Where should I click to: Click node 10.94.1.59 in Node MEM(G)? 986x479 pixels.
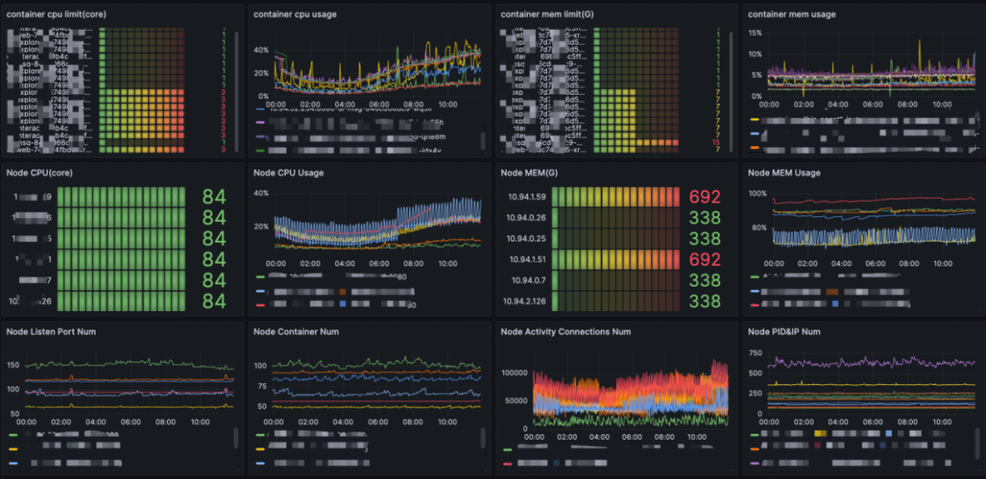pyautogui.click(x=527, y=197)
